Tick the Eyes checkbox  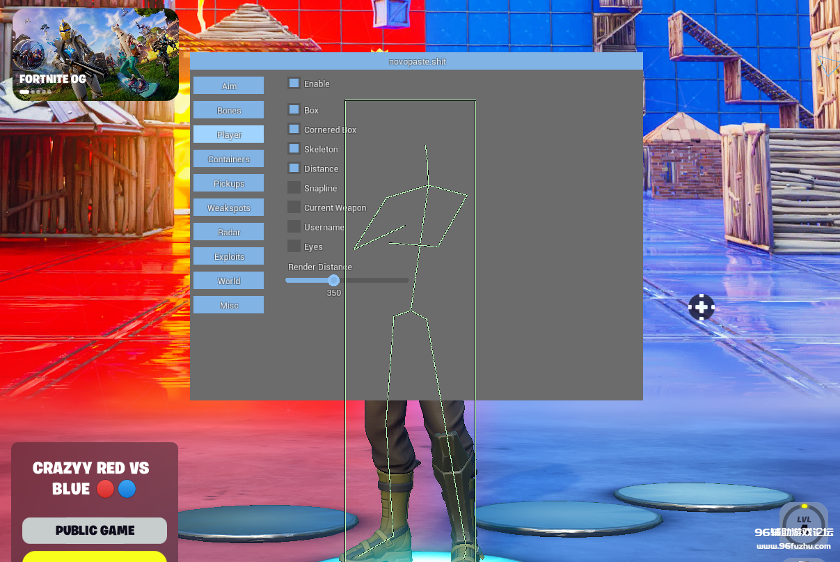tap(294, 246)
